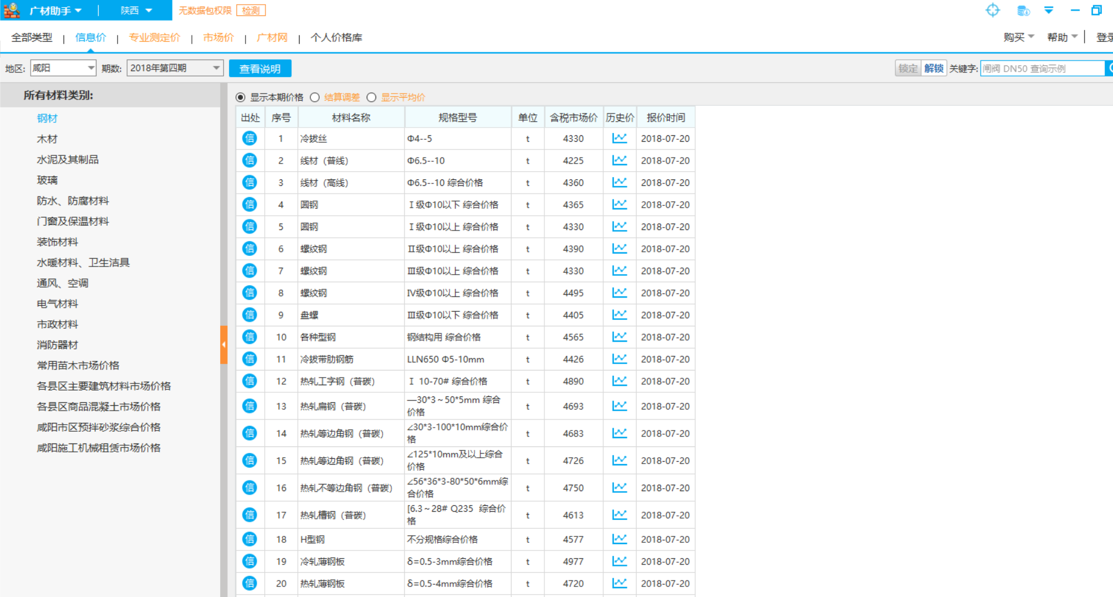Click the source icon for 盘螺 row

[x=250, y=315]
